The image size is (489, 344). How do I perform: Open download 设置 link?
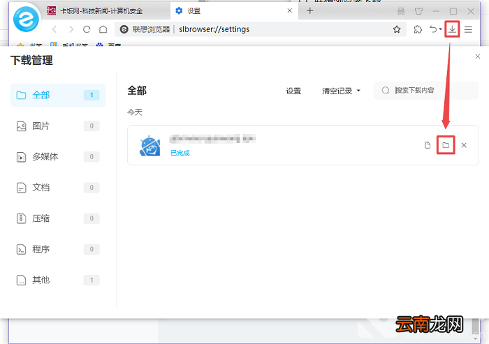(293, 91)
